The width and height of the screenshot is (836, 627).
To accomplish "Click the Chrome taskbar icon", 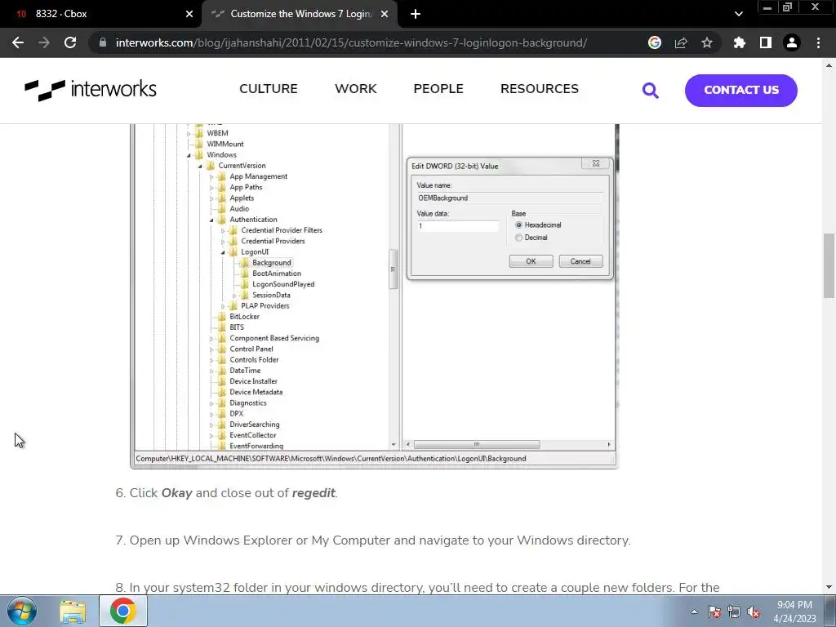I will pos(123,611).
